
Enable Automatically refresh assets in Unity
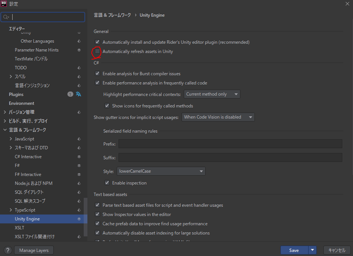pos(97,51)
